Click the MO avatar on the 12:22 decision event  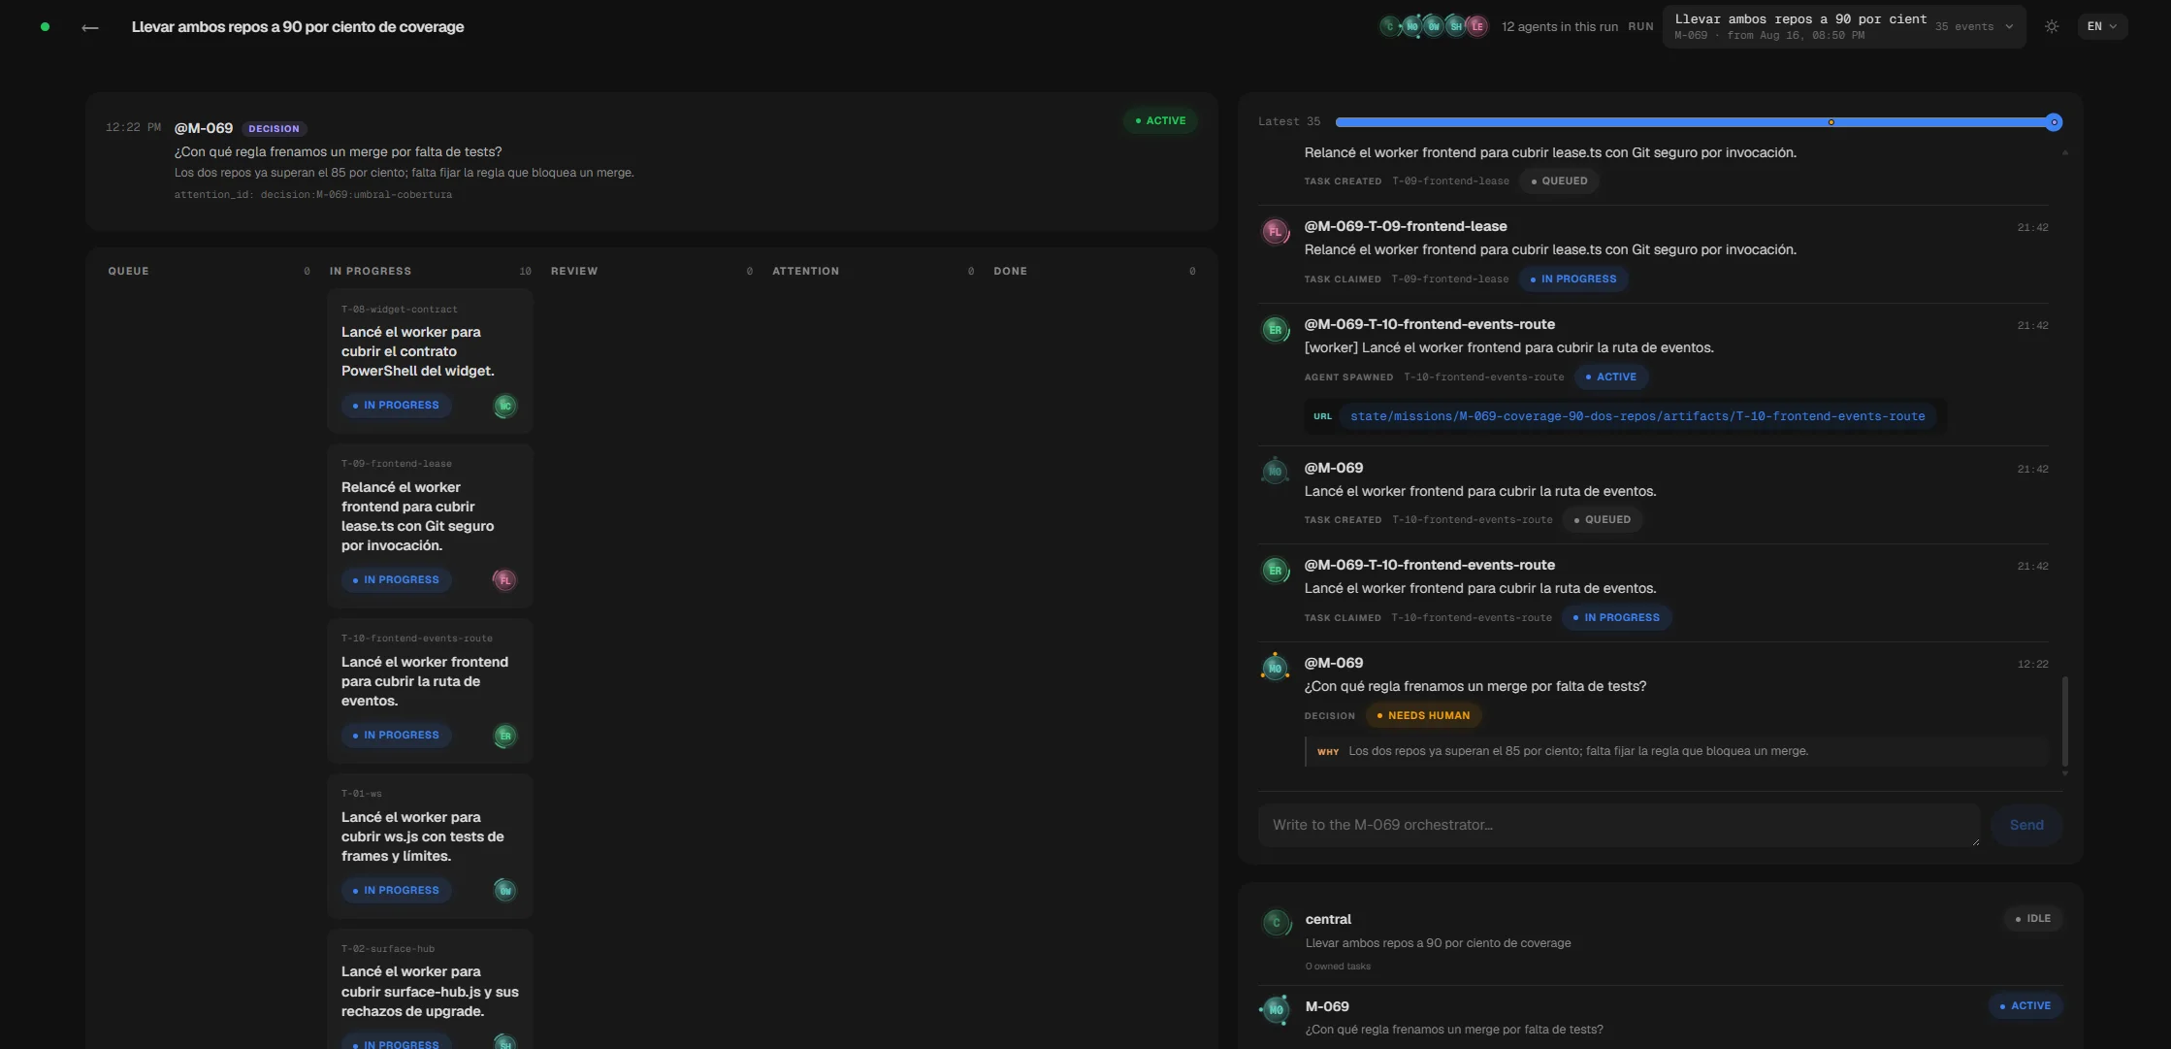click(x=1275, y=668)
